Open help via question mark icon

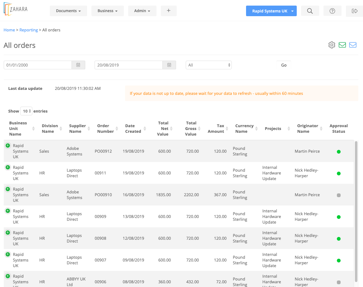point(332,11)
